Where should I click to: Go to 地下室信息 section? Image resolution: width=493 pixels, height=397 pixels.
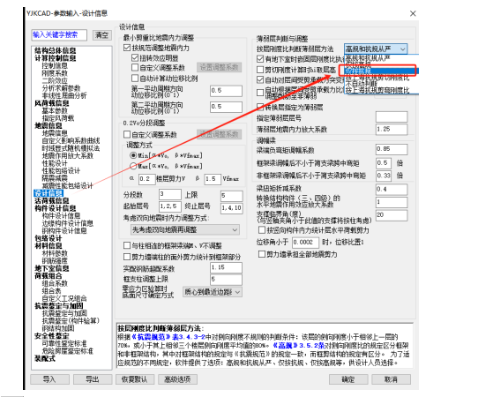point(51,268)
